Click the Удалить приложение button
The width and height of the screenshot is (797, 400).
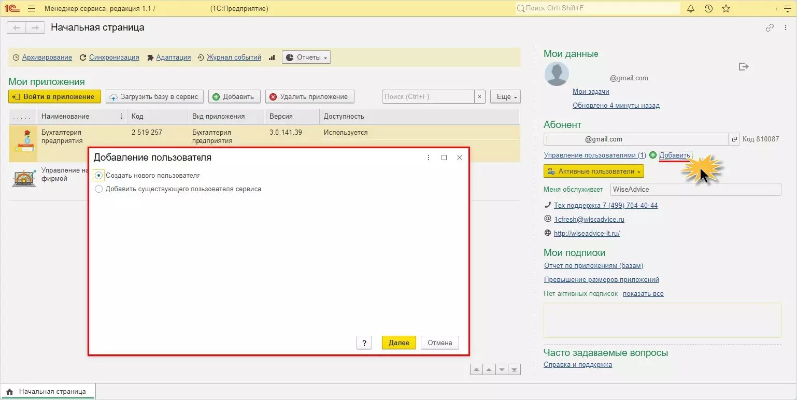310,96
